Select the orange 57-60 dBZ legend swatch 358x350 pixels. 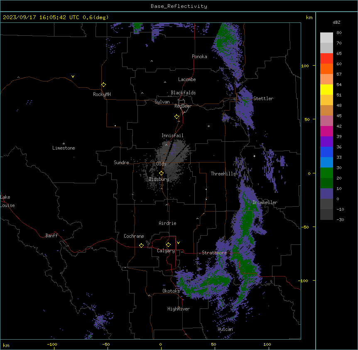coord(326,69)
